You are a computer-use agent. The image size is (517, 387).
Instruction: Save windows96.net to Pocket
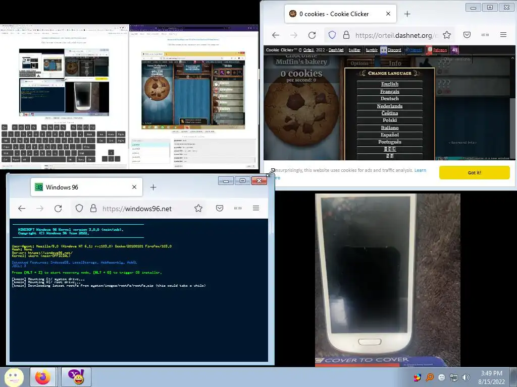point(220,208)
